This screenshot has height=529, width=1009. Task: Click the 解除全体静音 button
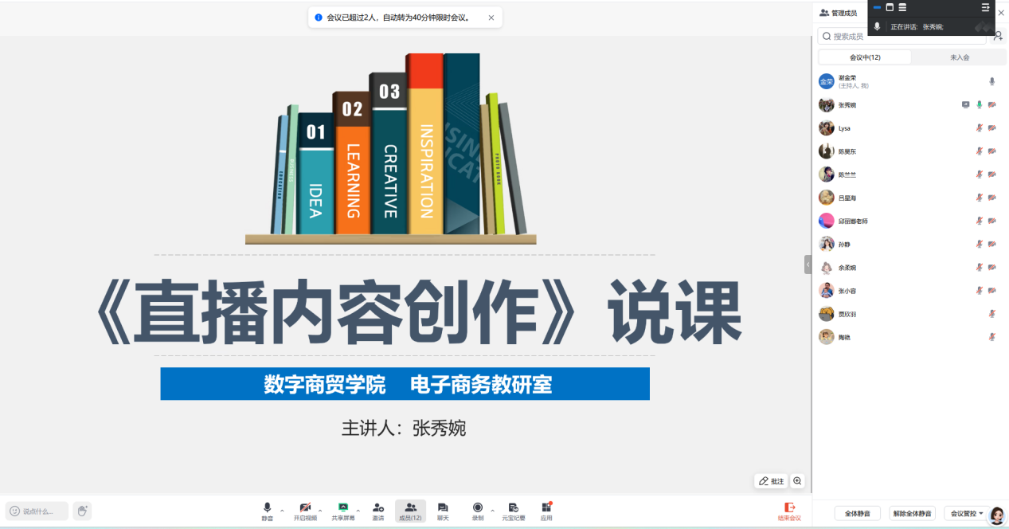coord(912,514)
